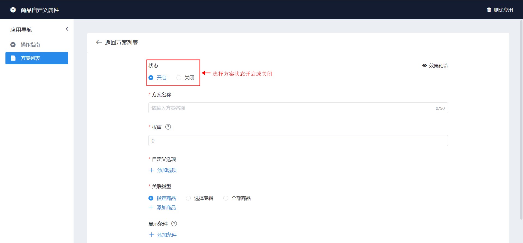523x243 pixels.
Task: Click the eye icon for 效果预览
Action: pos(424,65)
